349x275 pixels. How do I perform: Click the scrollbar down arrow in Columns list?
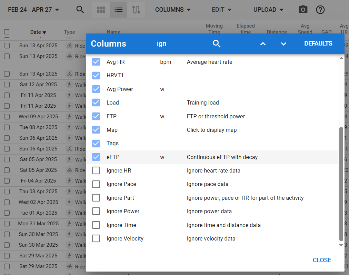point(341,245)
